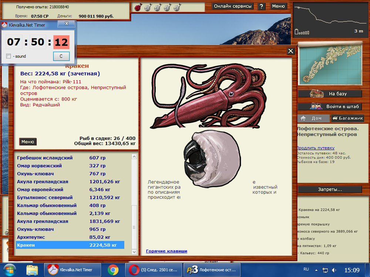
Task: Click the Windows Start button
Action: (10, 270)
